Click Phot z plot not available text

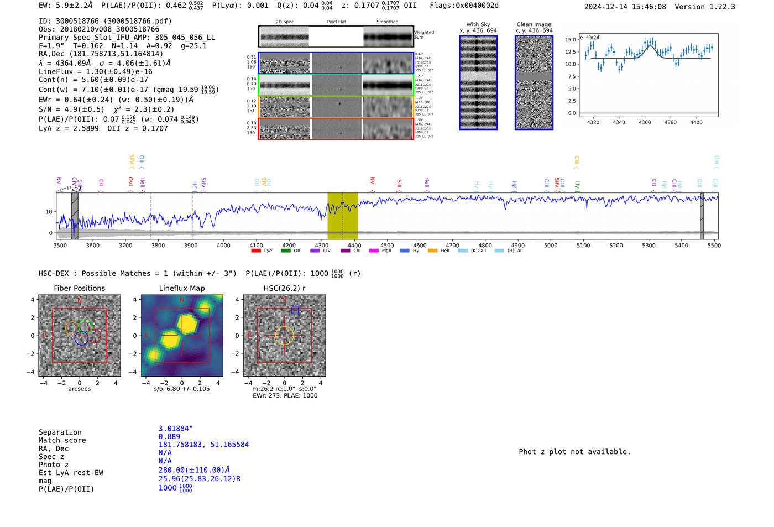click(x=574, y=452)
